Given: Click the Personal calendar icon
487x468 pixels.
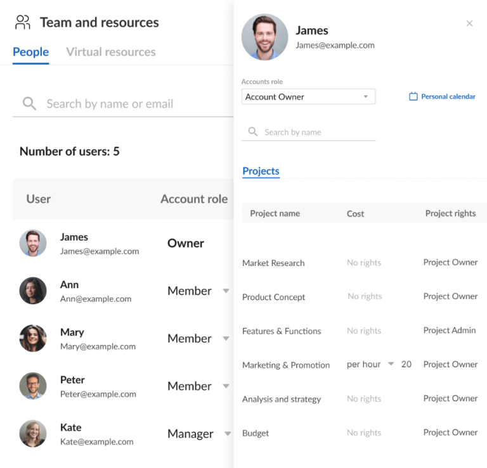Looking at the screenshot, I should click(413, 96).
